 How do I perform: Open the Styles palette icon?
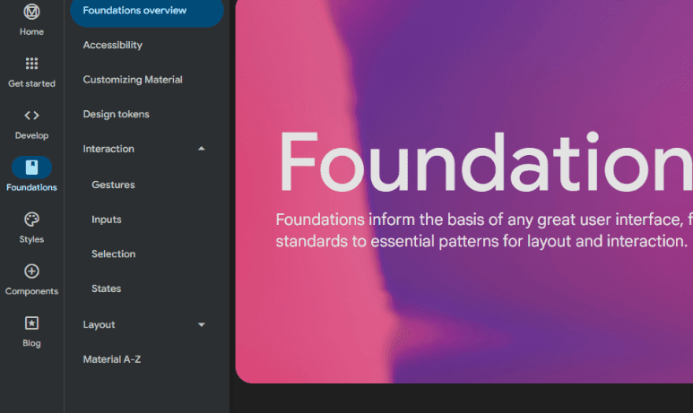tap(31, 219)
